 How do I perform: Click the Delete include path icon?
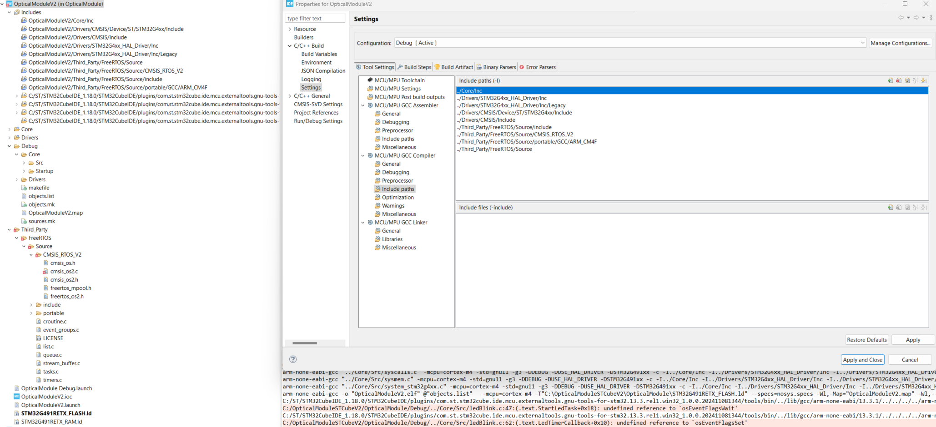click(899, 80)
